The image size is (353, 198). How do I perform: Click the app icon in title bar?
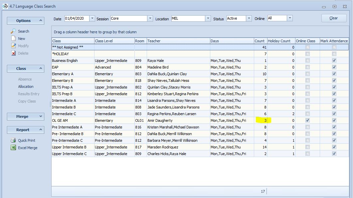tap(5, 6)
